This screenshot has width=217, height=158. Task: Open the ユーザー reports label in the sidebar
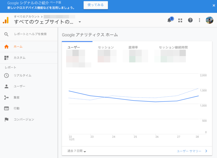point(19,86)
